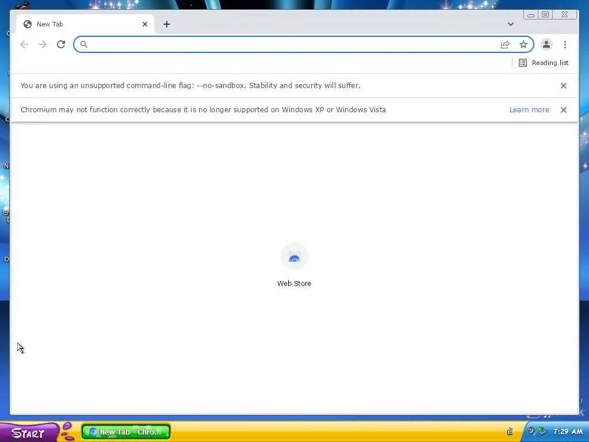Open a new tab with the plus button
Image resolution: width=589 pixels, height=442 pixels.
[167, 24]
